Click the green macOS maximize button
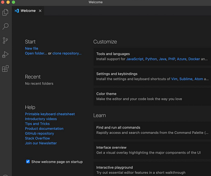211x176 pixels. pyautogui.click(x=13, y=2)
